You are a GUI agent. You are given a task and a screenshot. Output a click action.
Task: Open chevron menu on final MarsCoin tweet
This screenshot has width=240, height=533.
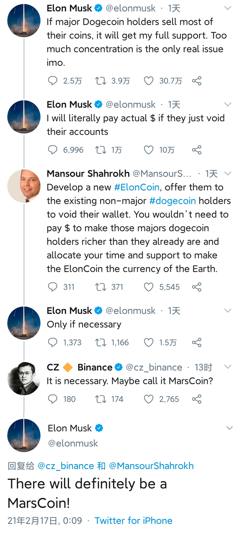229,428
